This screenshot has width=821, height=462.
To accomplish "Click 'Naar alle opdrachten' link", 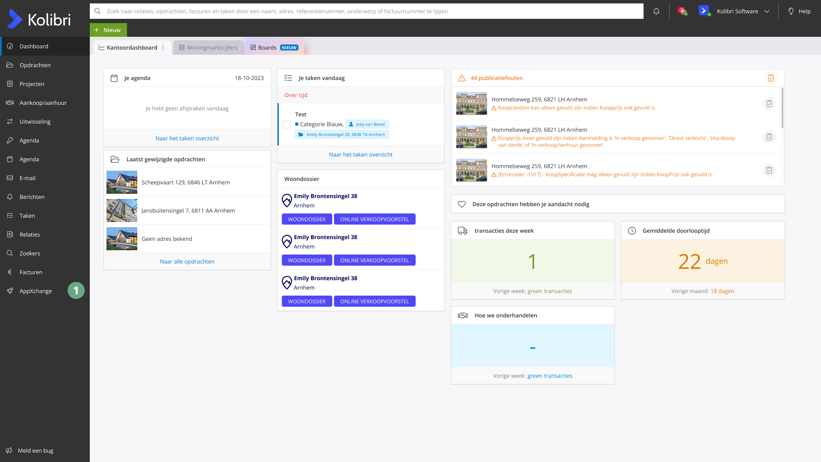I will click(x=187, y=261).
